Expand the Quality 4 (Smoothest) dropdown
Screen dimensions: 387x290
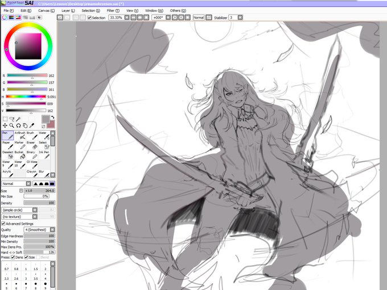(x=52, y=230)
